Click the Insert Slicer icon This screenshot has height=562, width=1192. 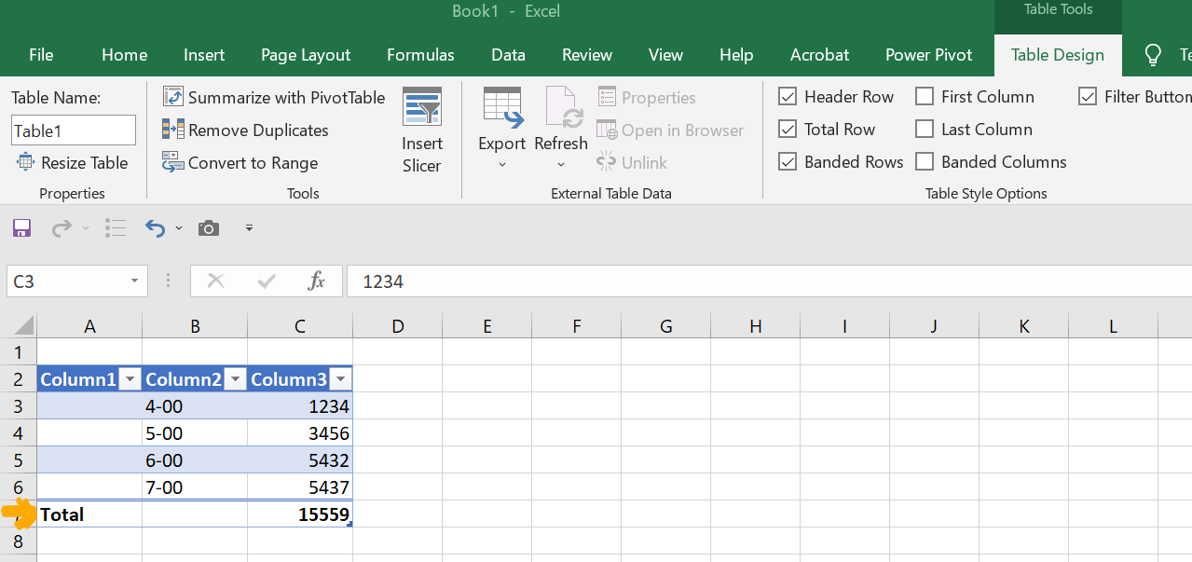422,107
